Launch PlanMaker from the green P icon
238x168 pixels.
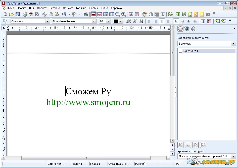[190, 14]
